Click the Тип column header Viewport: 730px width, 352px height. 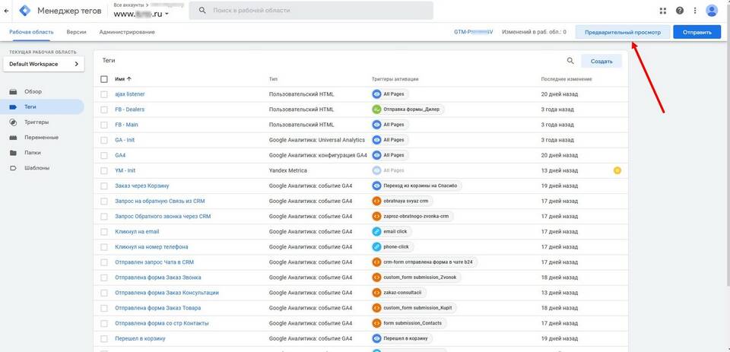(x=273, y=79)
